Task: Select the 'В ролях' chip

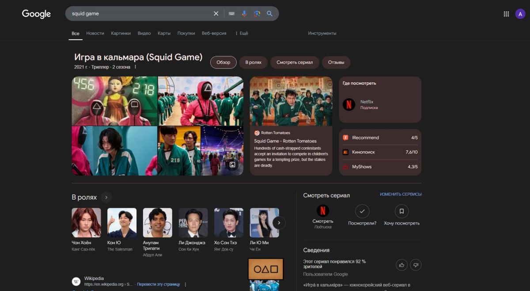Action: (x=254, y=63)
